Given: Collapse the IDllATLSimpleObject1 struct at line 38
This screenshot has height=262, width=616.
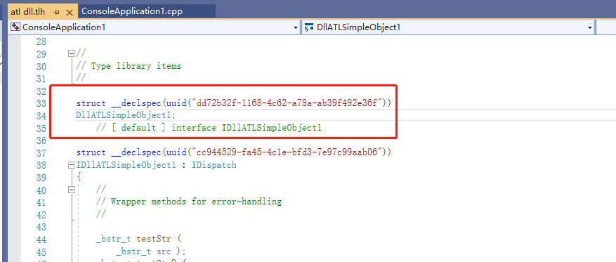Looking at the screenshot, I should tap(72, 165).
